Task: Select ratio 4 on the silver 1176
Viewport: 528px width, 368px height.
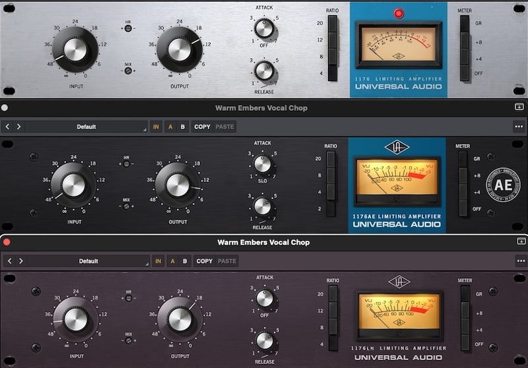Action: point(333,73)
